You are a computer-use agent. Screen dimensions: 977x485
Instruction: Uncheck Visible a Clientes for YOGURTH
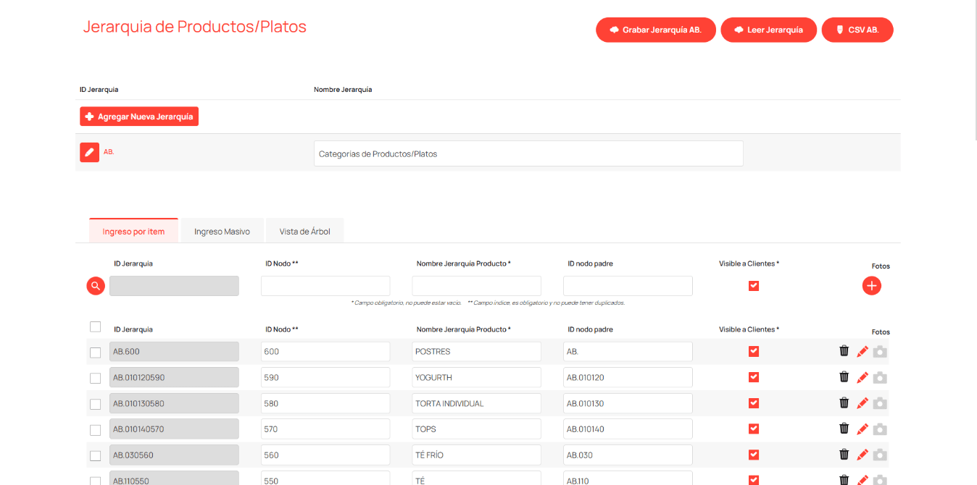click(753, 377)
